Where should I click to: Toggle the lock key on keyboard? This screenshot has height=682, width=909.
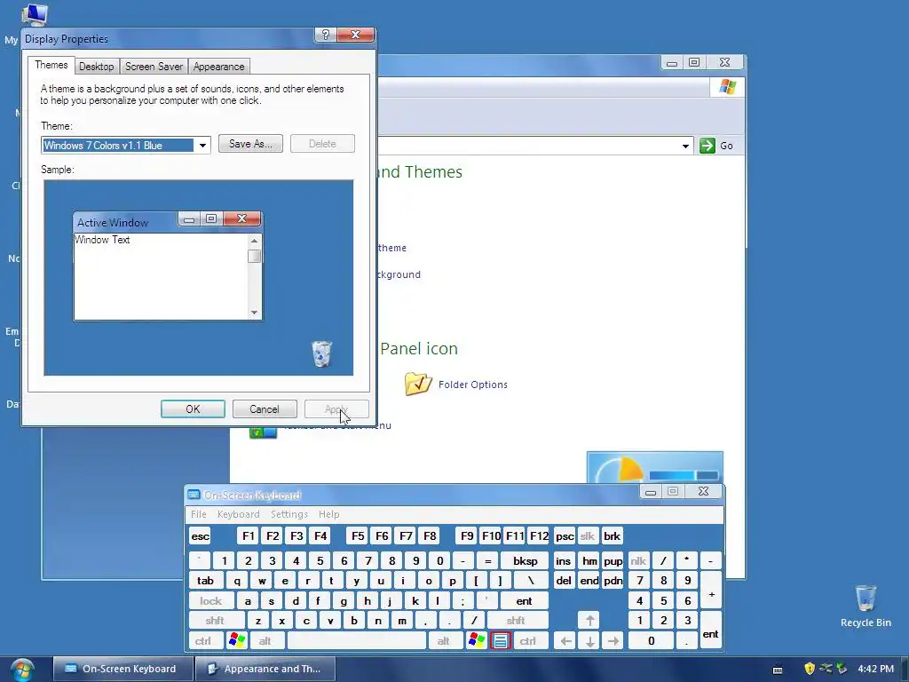(x=211, y=601)
